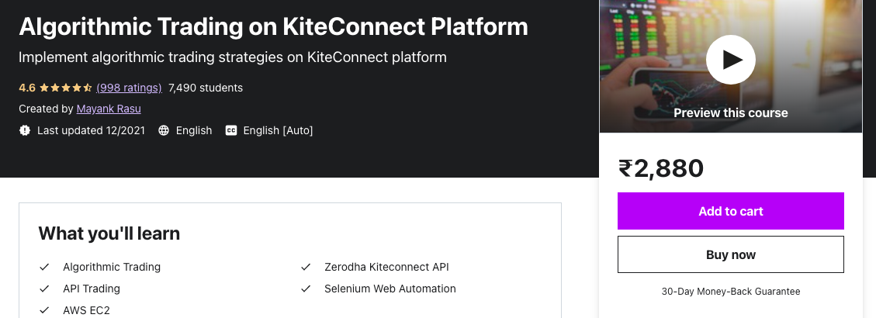This screenshot has width=876, height=318.
Task: Click the rating stars icon
Action: pyautogui.click(x=66, y=88)
